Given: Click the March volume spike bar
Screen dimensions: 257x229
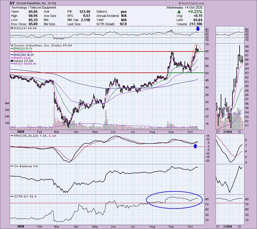Looking at the screenshot, I should [54, 118].
